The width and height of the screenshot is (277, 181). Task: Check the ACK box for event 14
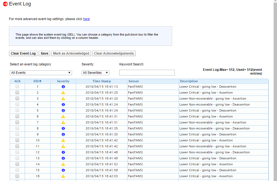click(17, 164)
